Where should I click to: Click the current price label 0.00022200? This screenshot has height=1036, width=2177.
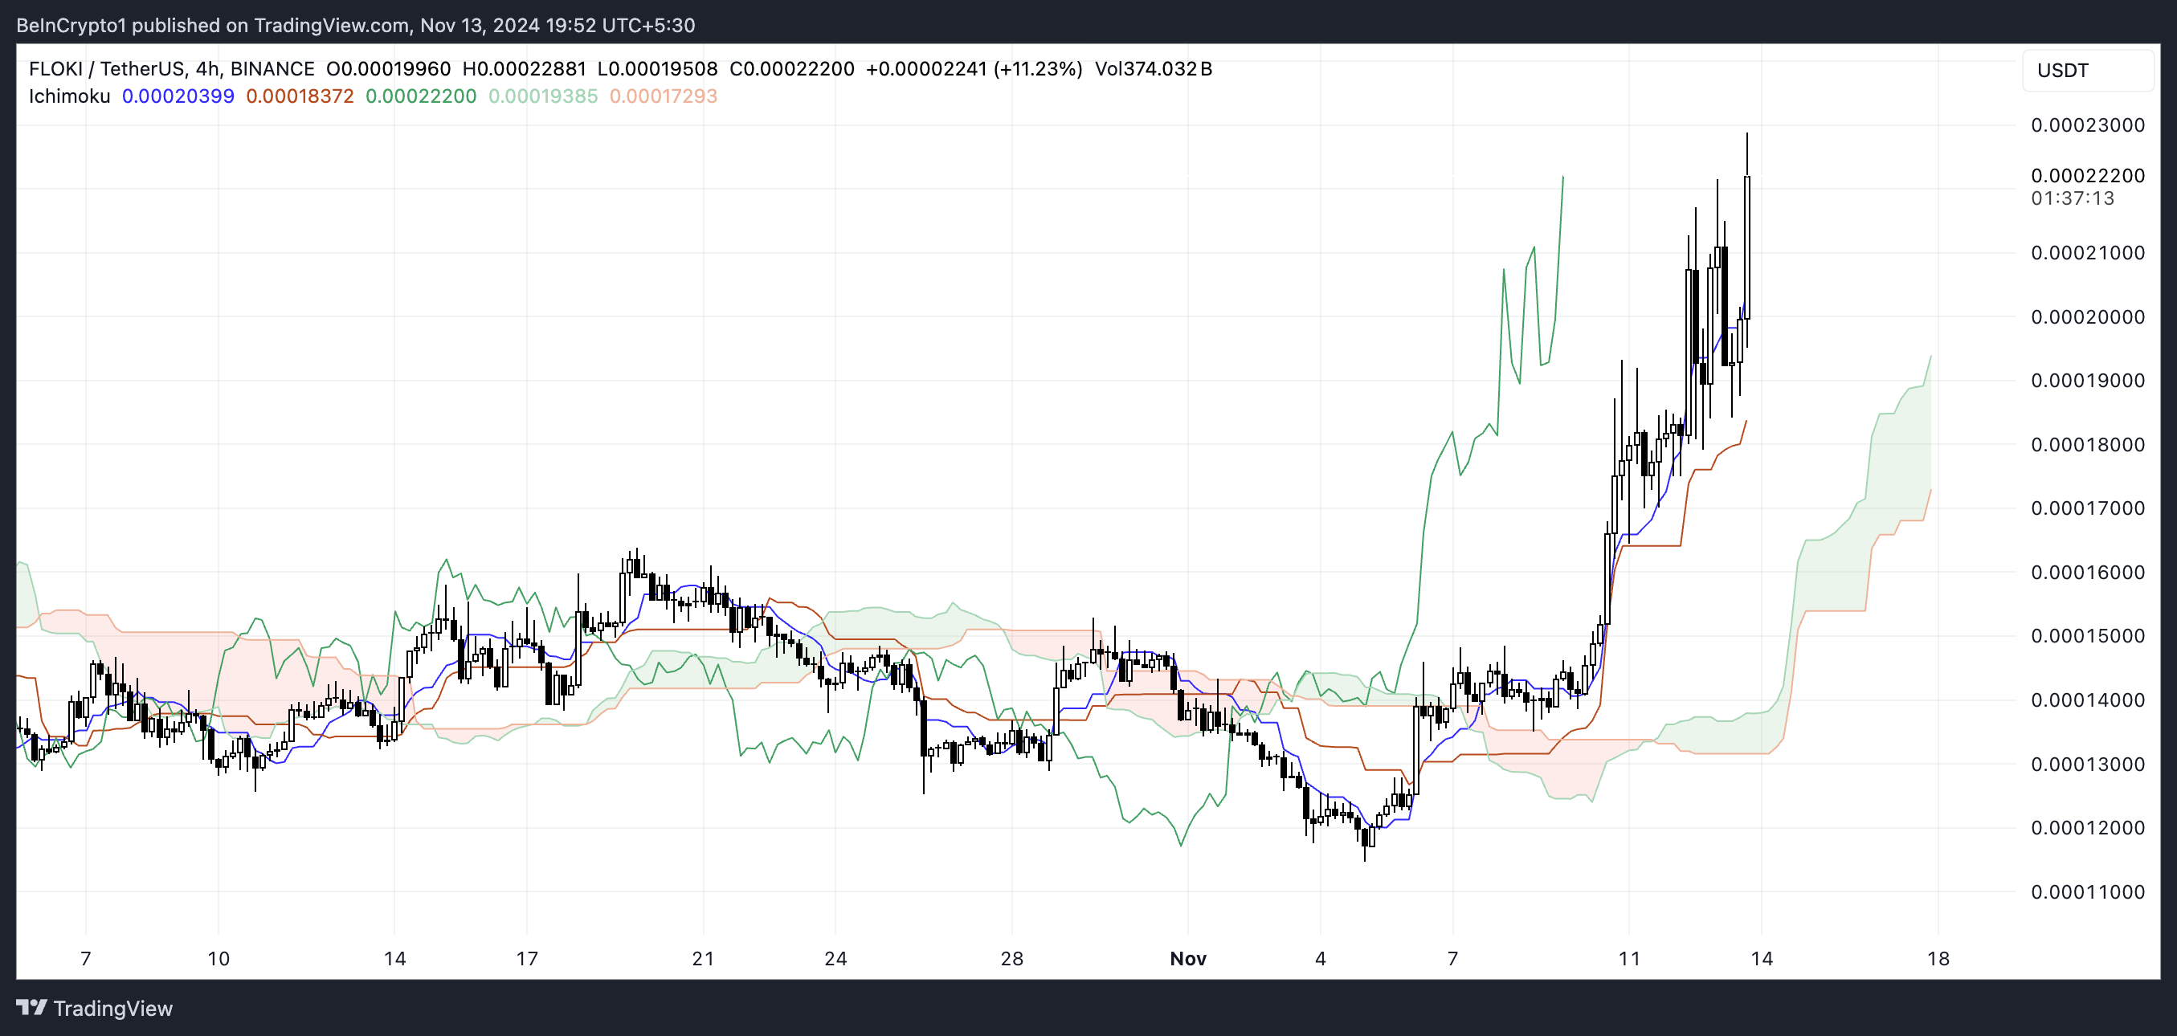[2087, 176]
